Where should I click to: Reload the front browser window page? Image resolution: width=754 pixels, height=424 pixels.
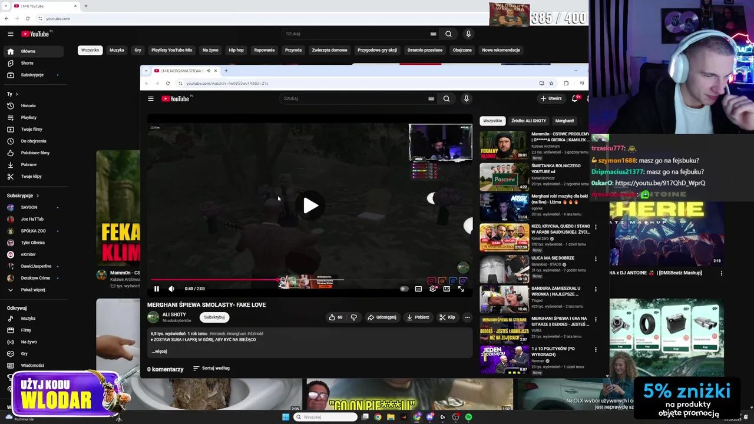tap(168, 83)
